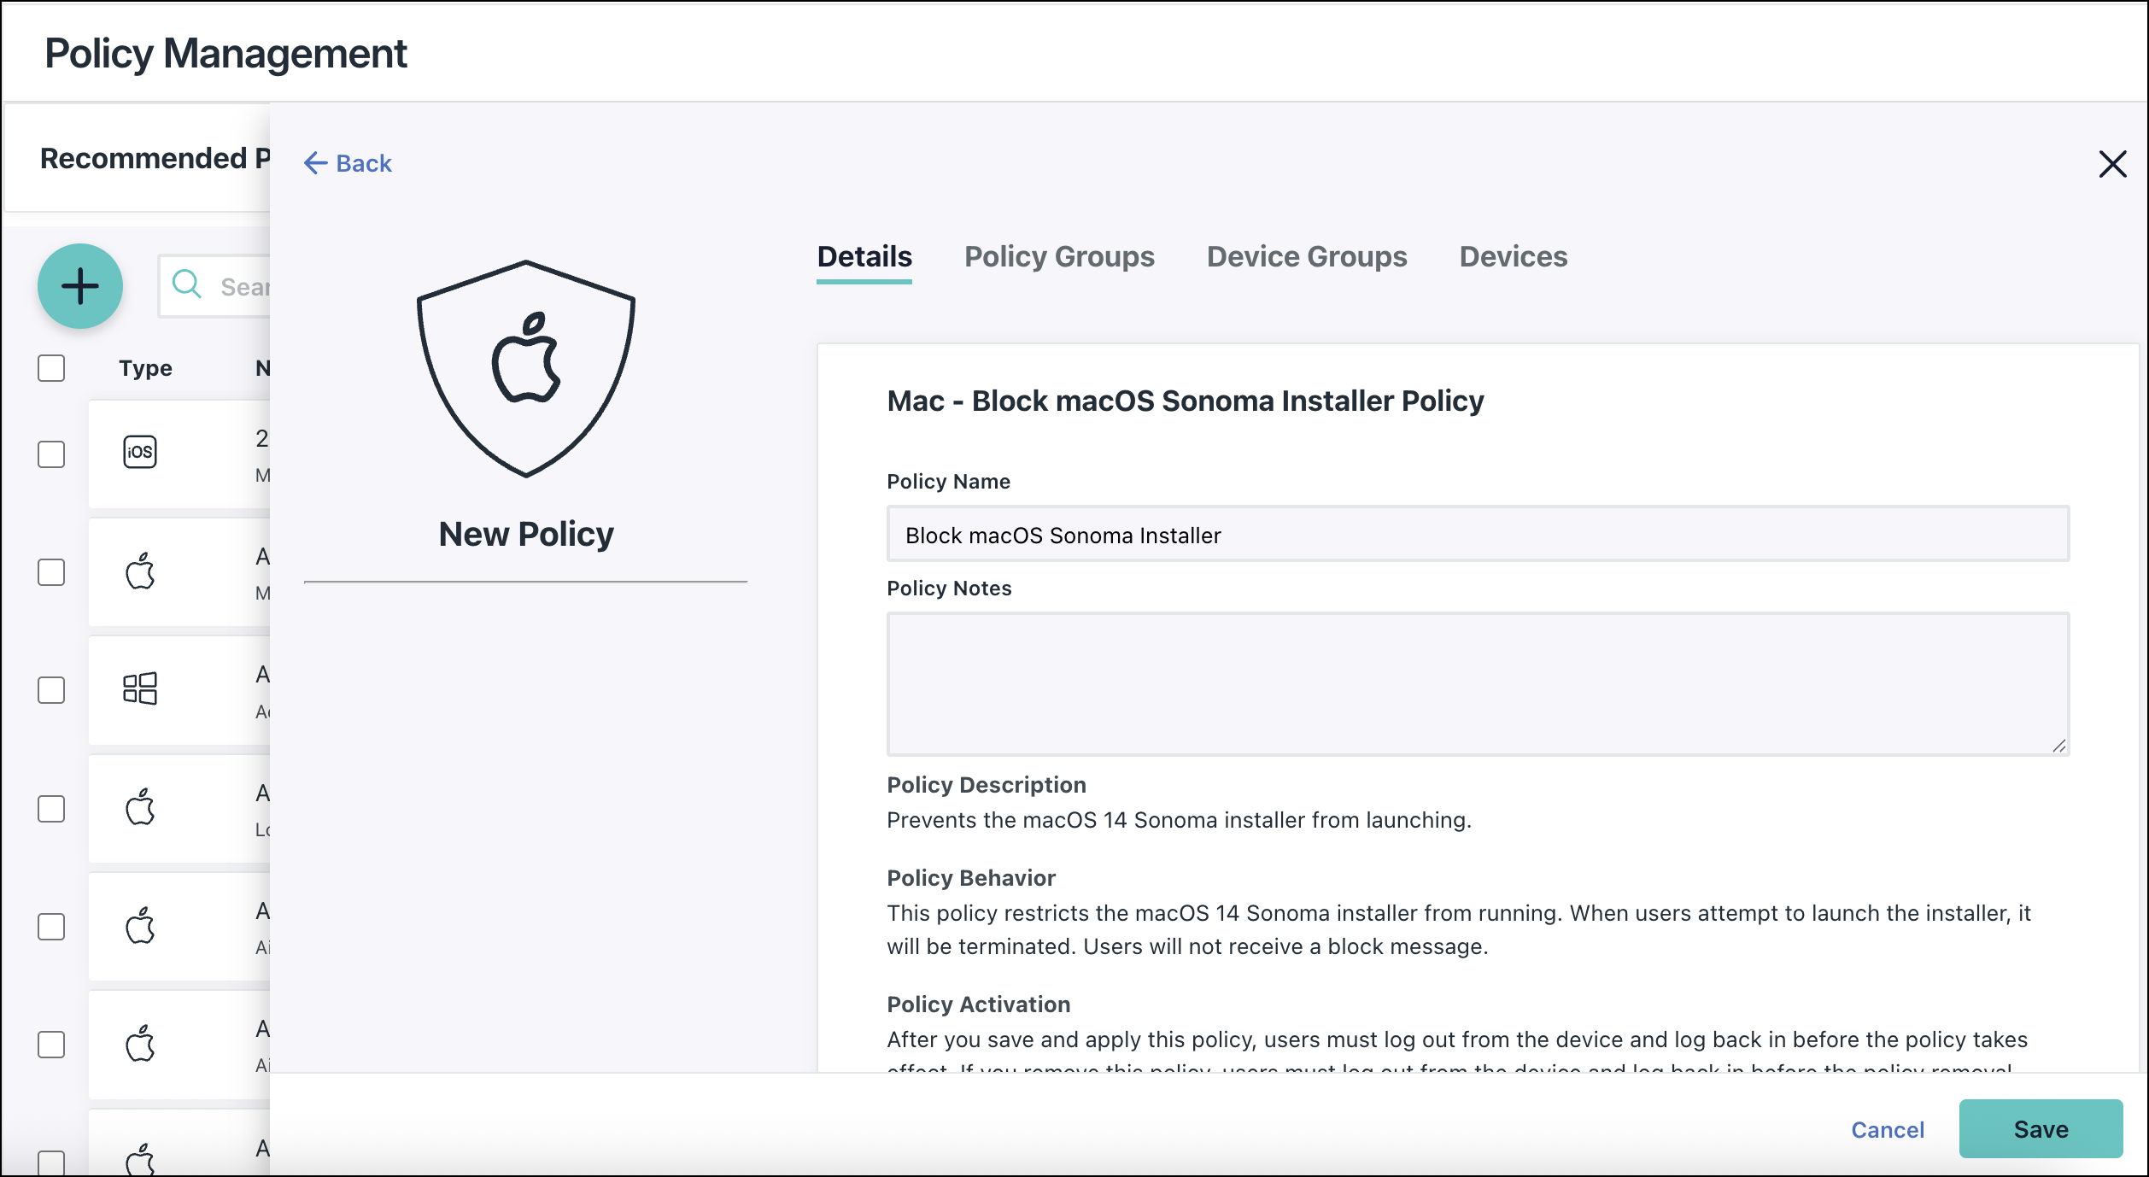Click the Apple icon on the bottom policy row
The image size is (2149, 1177).
coord(142,1158)
